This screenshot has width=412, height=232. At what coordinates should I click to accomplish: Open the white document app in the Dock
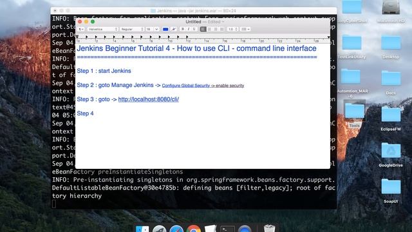(x=211, y=229)
